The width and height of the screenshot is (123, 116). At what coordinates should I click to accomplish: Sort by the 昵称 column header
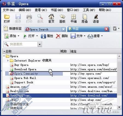65,51
